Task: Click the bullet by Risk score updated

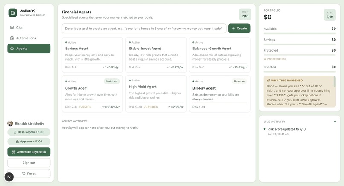Action: tap(265, 129)
